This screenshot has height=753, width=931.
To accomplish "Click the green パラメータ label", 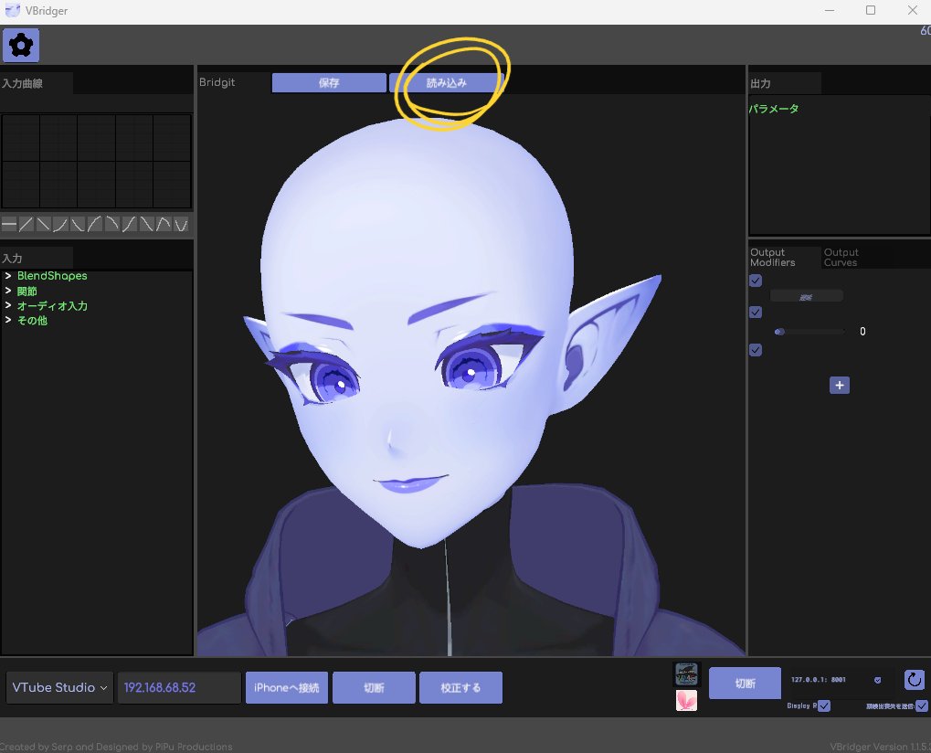I will point(774,109).
